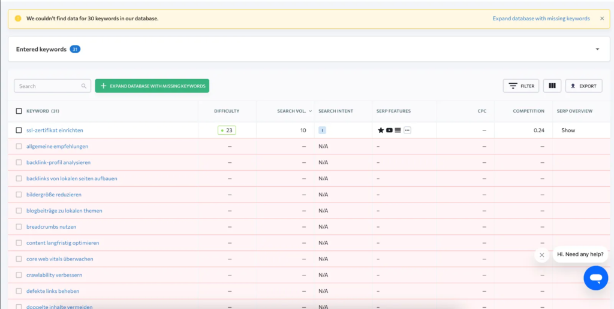Select the ssl-zertifikat einrichten row checkbox
The image size is (614, 309).
tap(19, 131)
